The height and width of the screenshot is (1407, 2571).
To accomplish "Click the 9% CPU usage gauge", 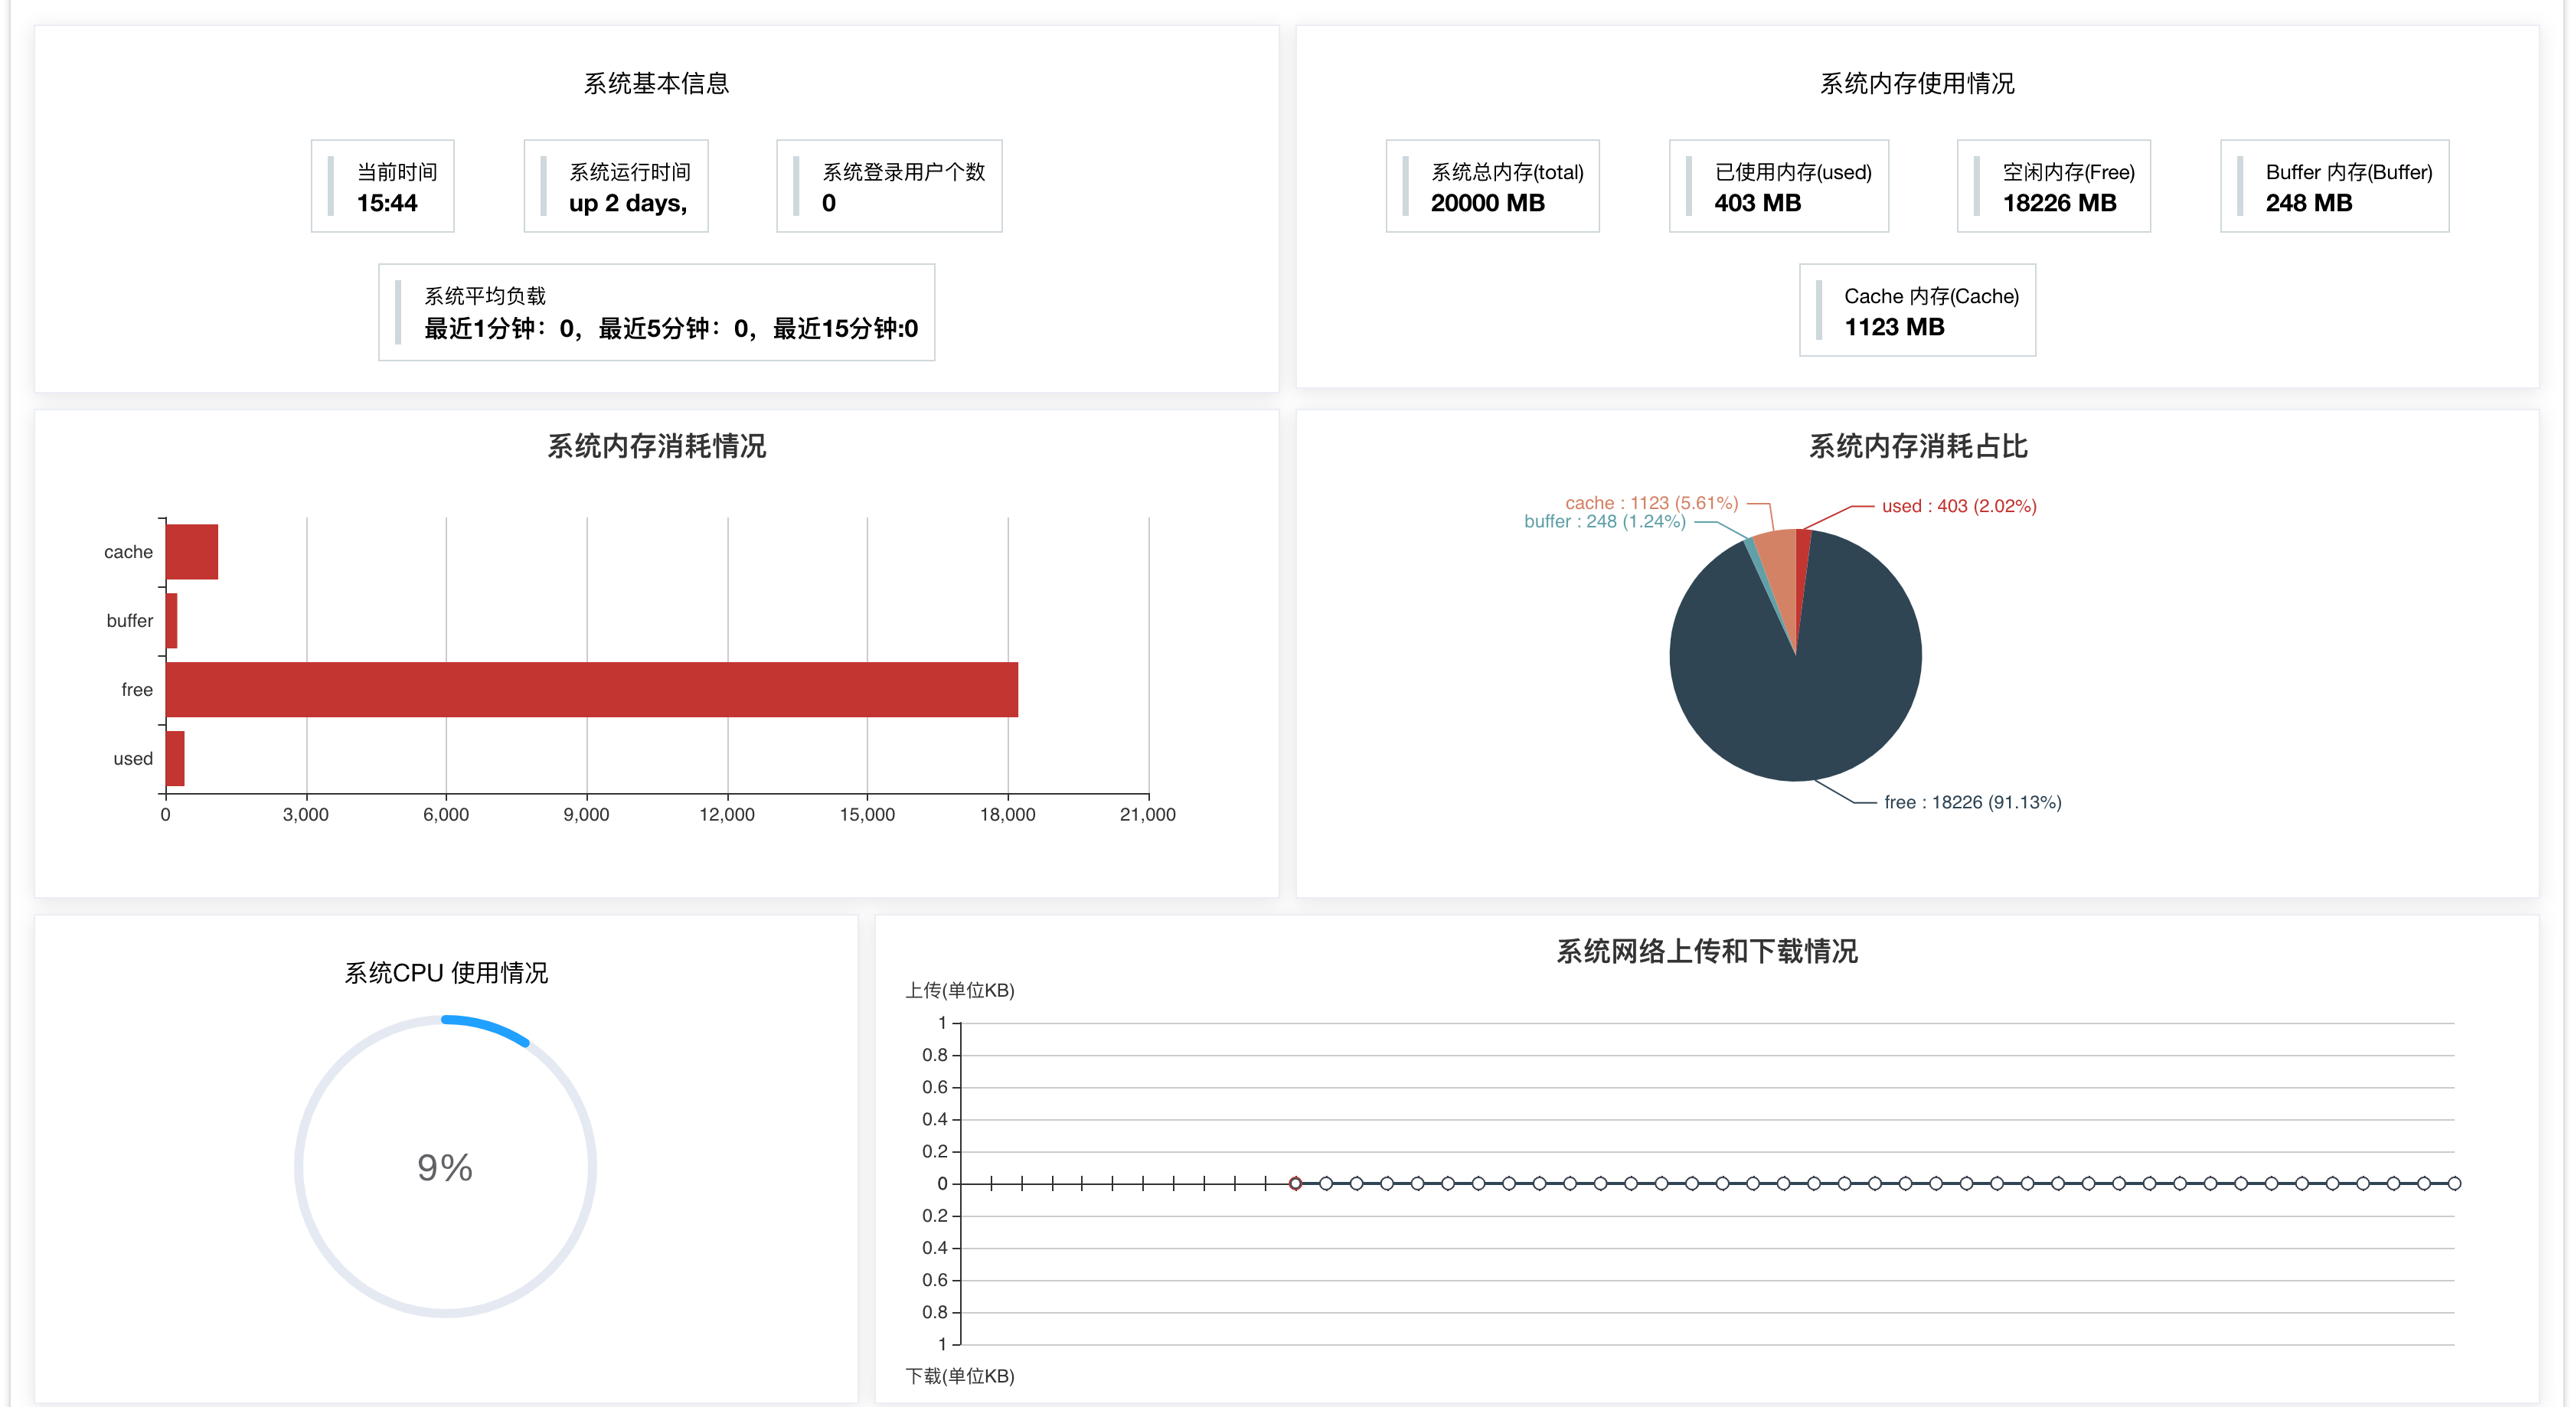I will pyautogui.click(x=445, y=1167).
